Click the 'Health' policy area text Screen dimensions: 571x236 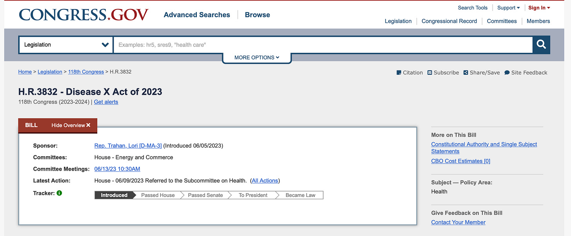click(x=439, y=191)
